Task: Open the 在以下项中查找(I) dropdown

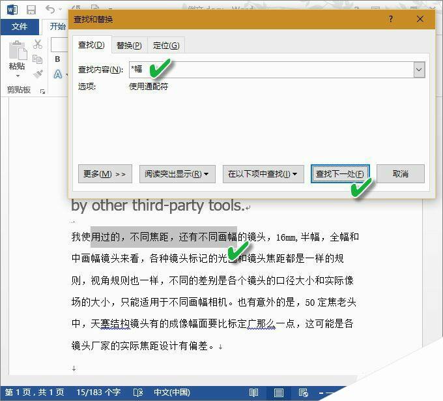Action: 263,174
